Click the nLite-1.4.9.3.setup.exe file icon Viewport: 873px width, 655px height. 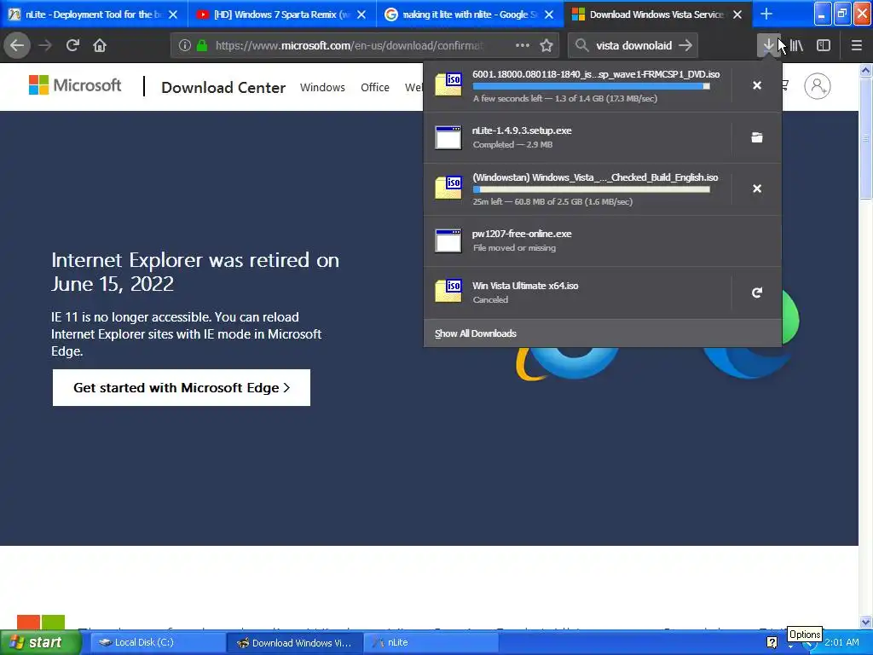pyautogui.click(x=448, y=137)
